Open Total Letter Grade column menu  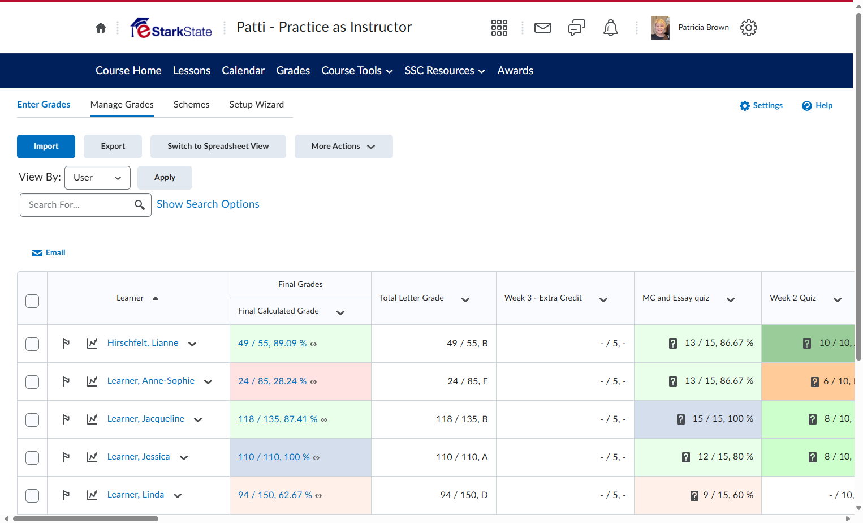pyautogui.click(x=465, y=300)
